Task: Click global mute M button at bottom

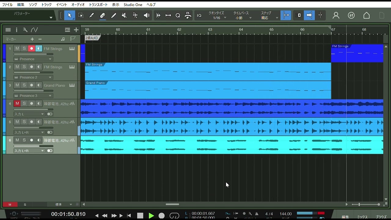Action: pos(10,204)
